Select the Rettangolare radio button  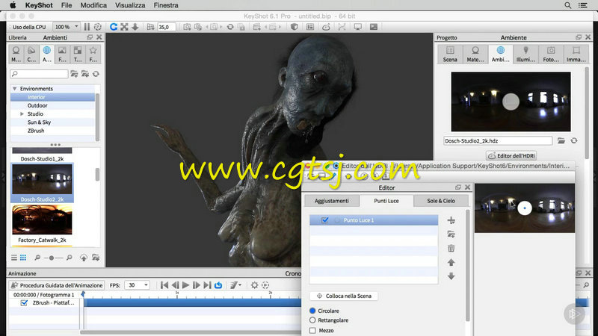[312, 320]
